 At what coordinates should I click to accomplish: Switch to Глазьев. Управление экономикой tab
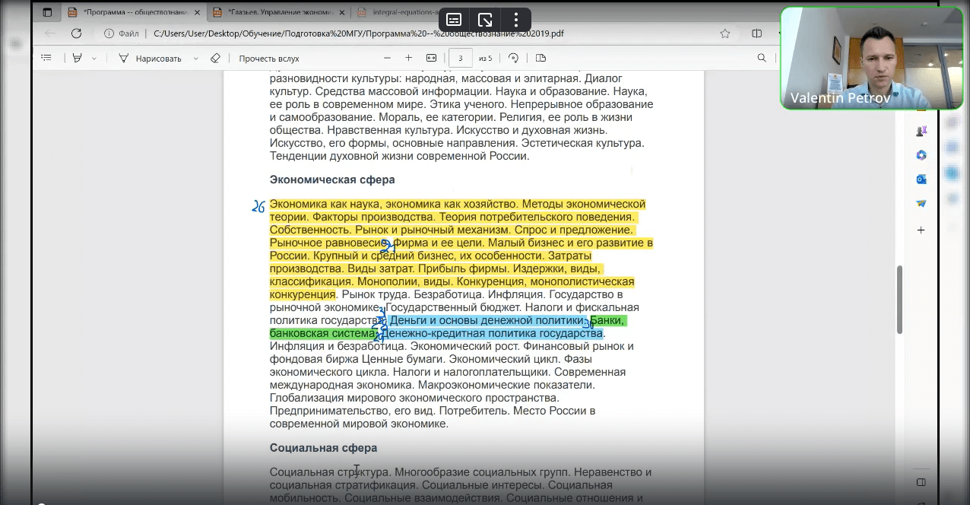pos(279,12)
